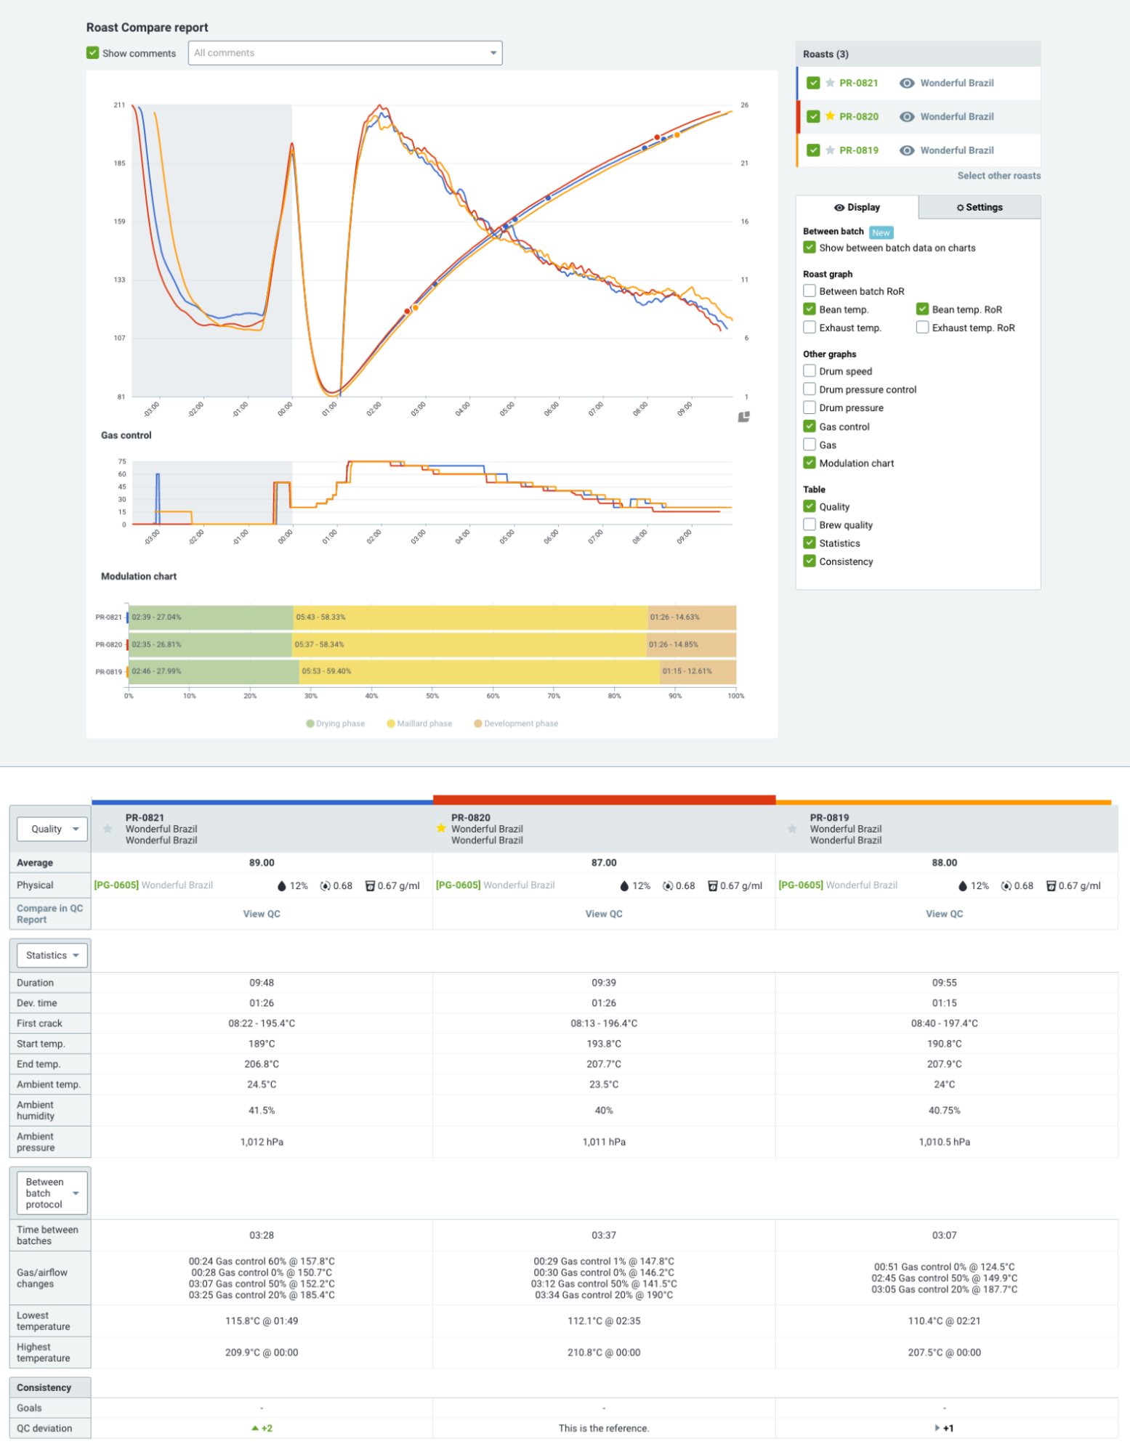Click eye icon beside PR-0820 Wonderful Brazil
This screenshot has height=1452, width=1130.
[907, 116]
